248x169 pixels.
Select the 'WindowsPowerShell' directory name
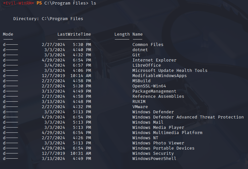154,159
